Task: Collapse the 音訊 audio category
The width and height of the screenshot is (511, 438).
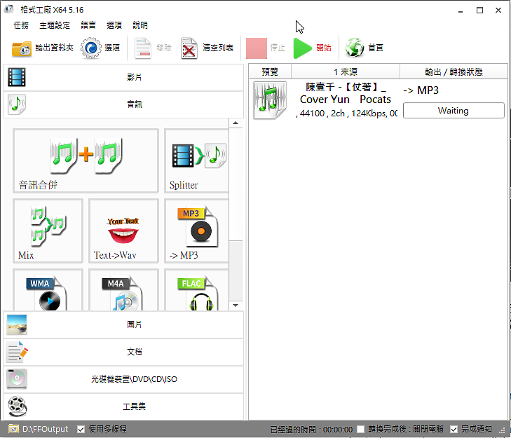Action: (123, 104)
